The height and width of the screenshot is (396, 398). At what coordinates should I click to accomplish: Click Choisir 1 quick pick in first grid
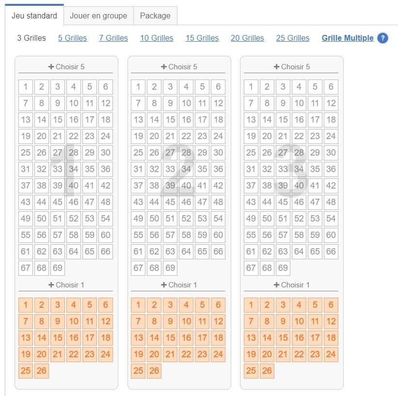point(66,285)
